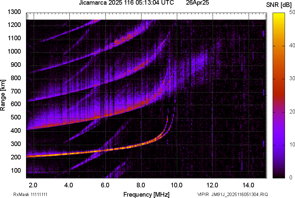Click the 14.0 frequency tick label

[x=248, y=185]
